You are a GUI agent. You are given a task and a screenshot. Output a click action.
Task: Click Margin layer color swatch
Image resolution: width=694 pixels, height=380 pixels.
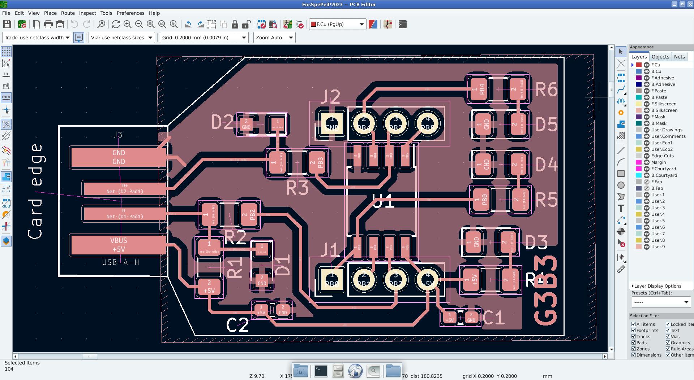[639, 162]
